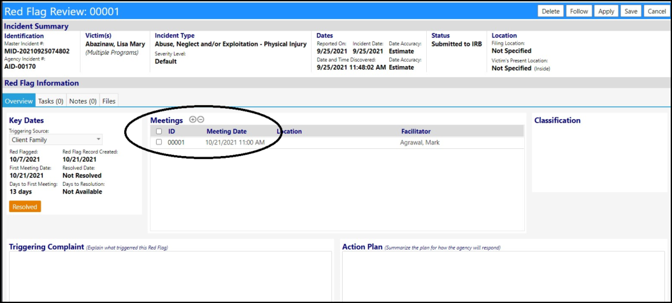Click the Not Available resolution value
The image size is (672, 303).
click(82, 192)
